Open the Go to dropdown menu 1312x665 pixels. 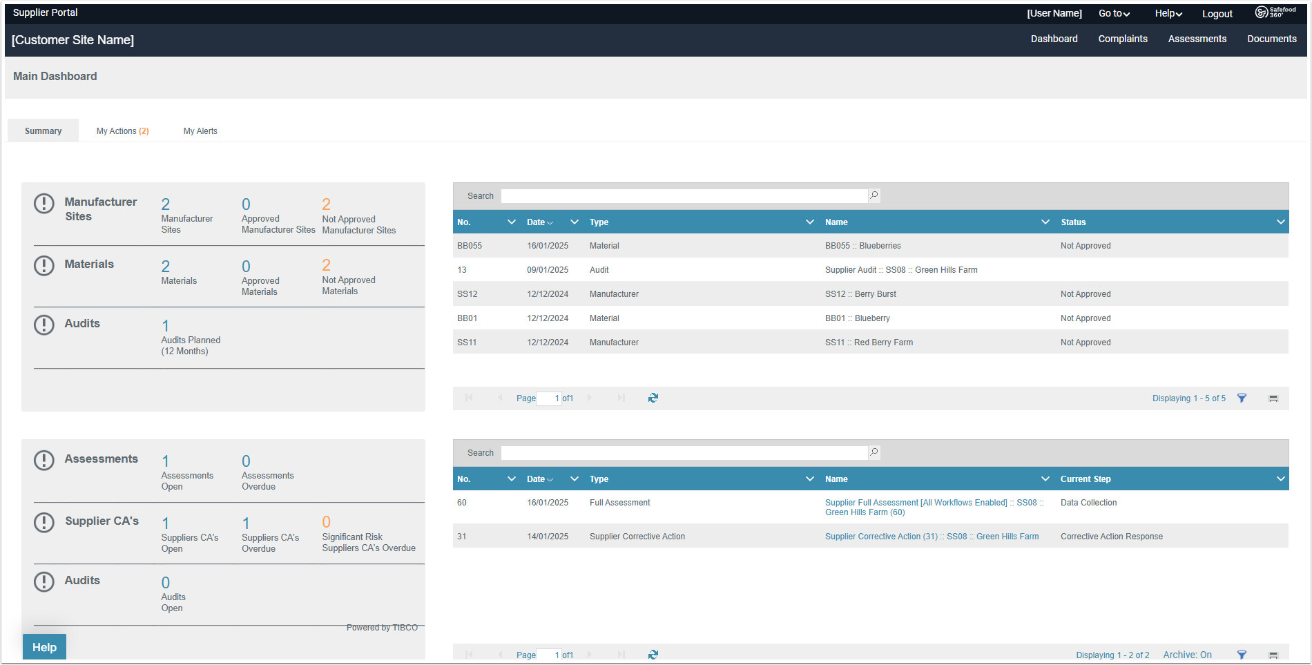click(x=1114, y=13)
